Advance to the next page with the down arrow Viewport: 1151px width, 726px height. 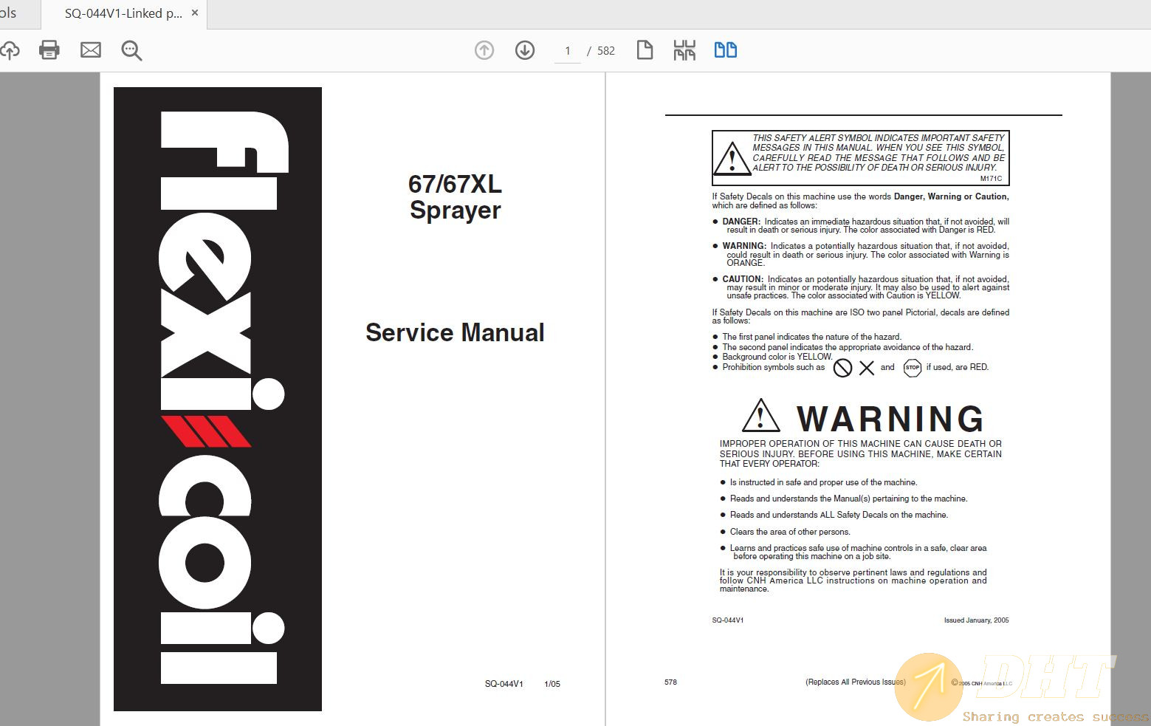click(525, 50)
